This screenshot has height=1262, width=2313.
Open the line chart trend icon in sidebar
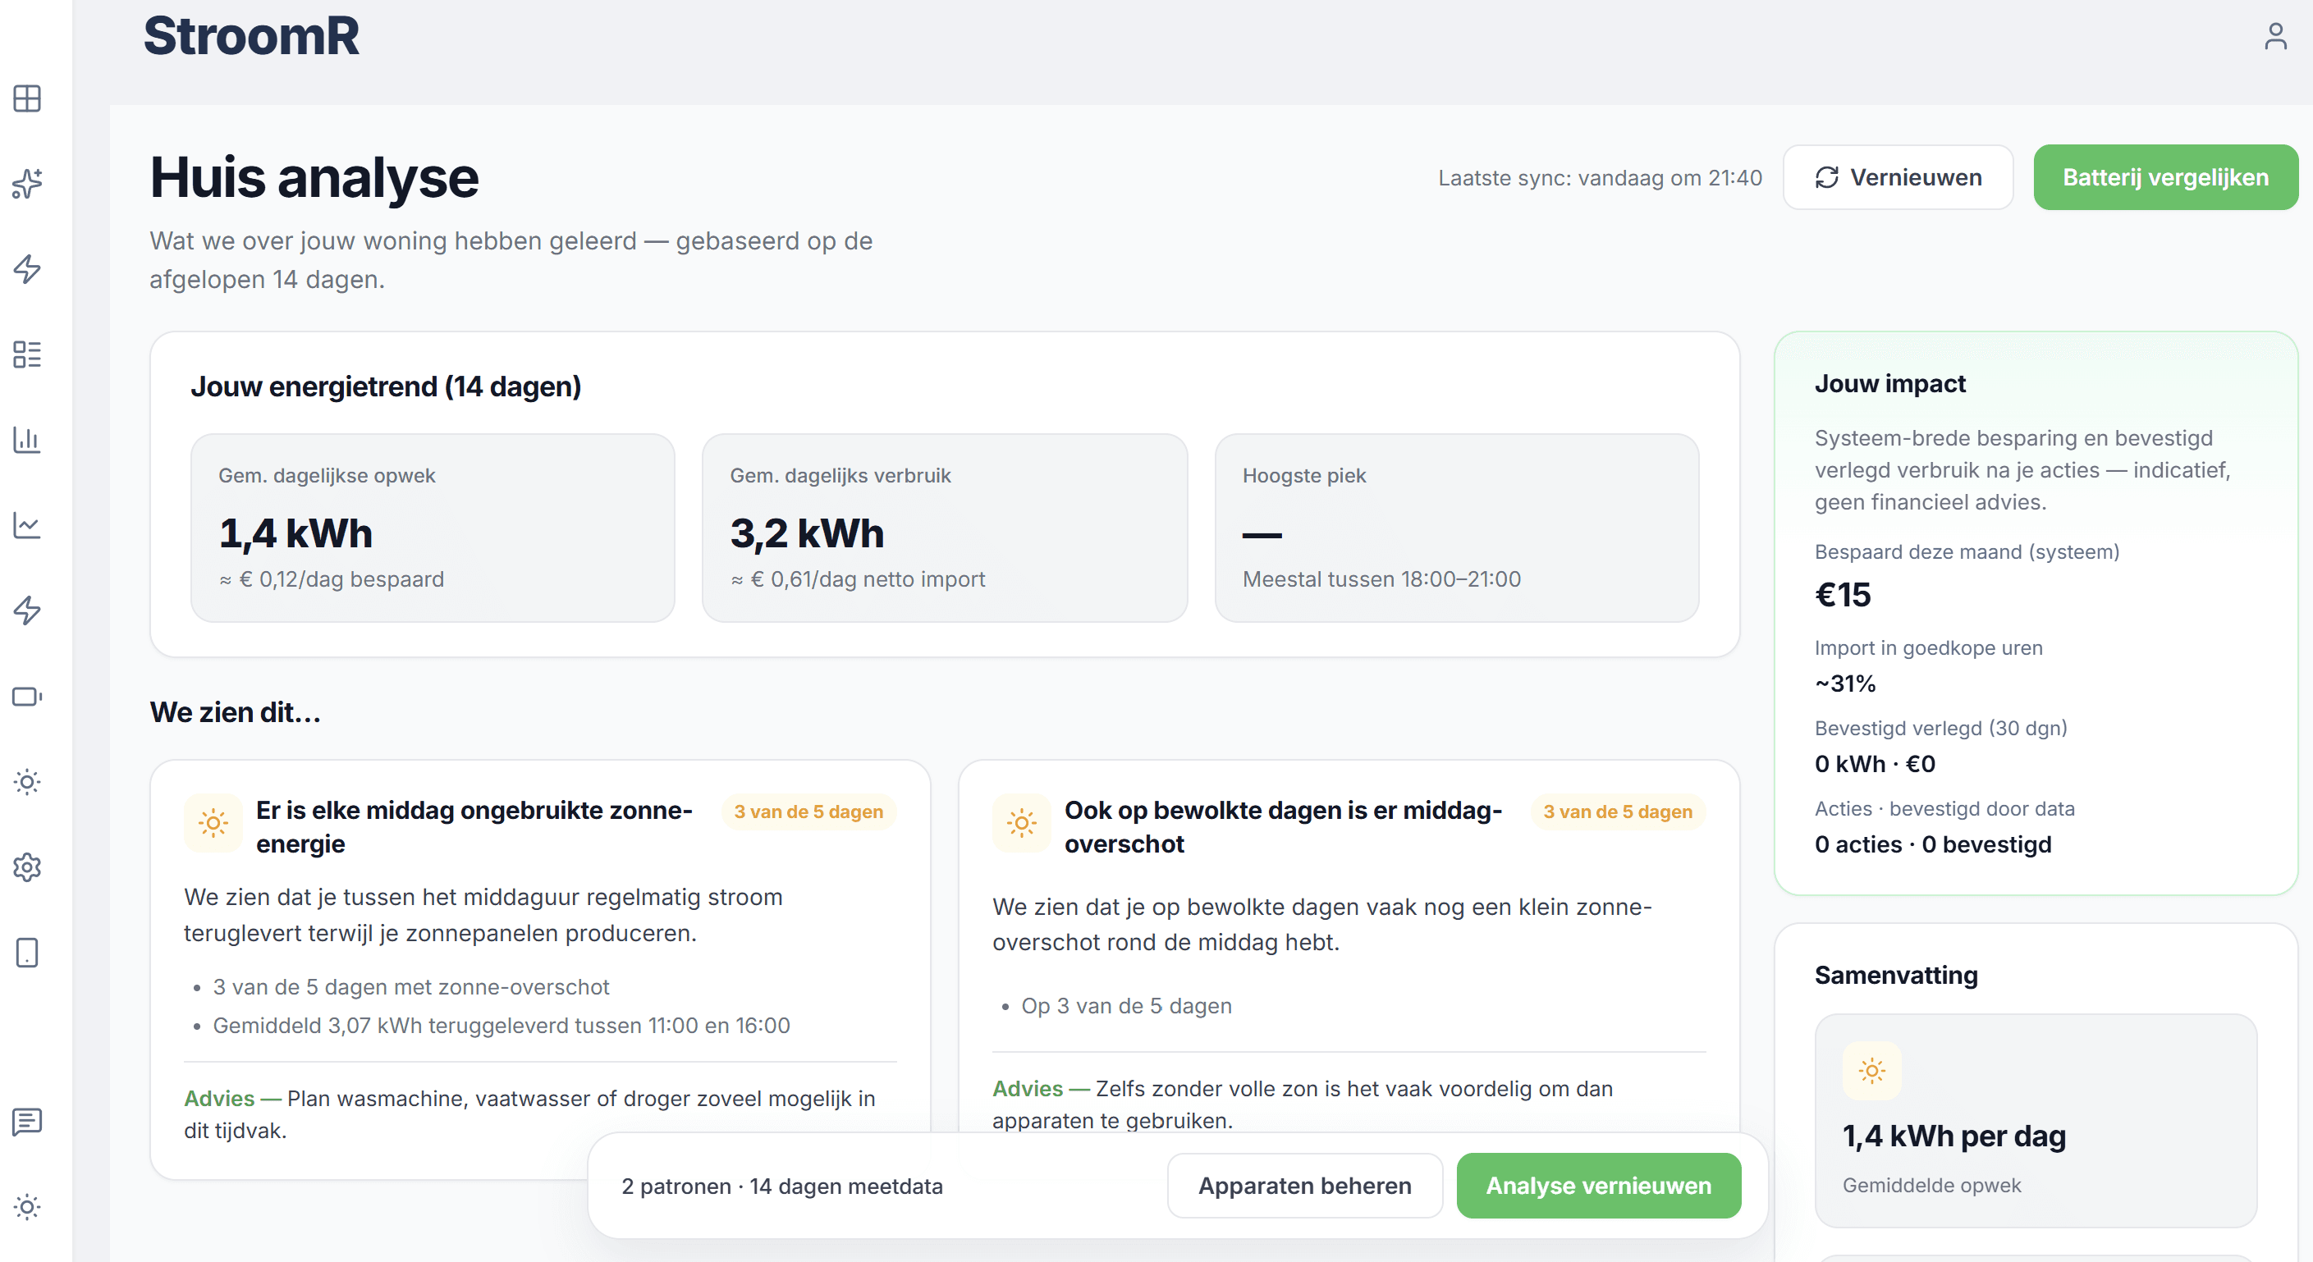click(x=27, y=525)
